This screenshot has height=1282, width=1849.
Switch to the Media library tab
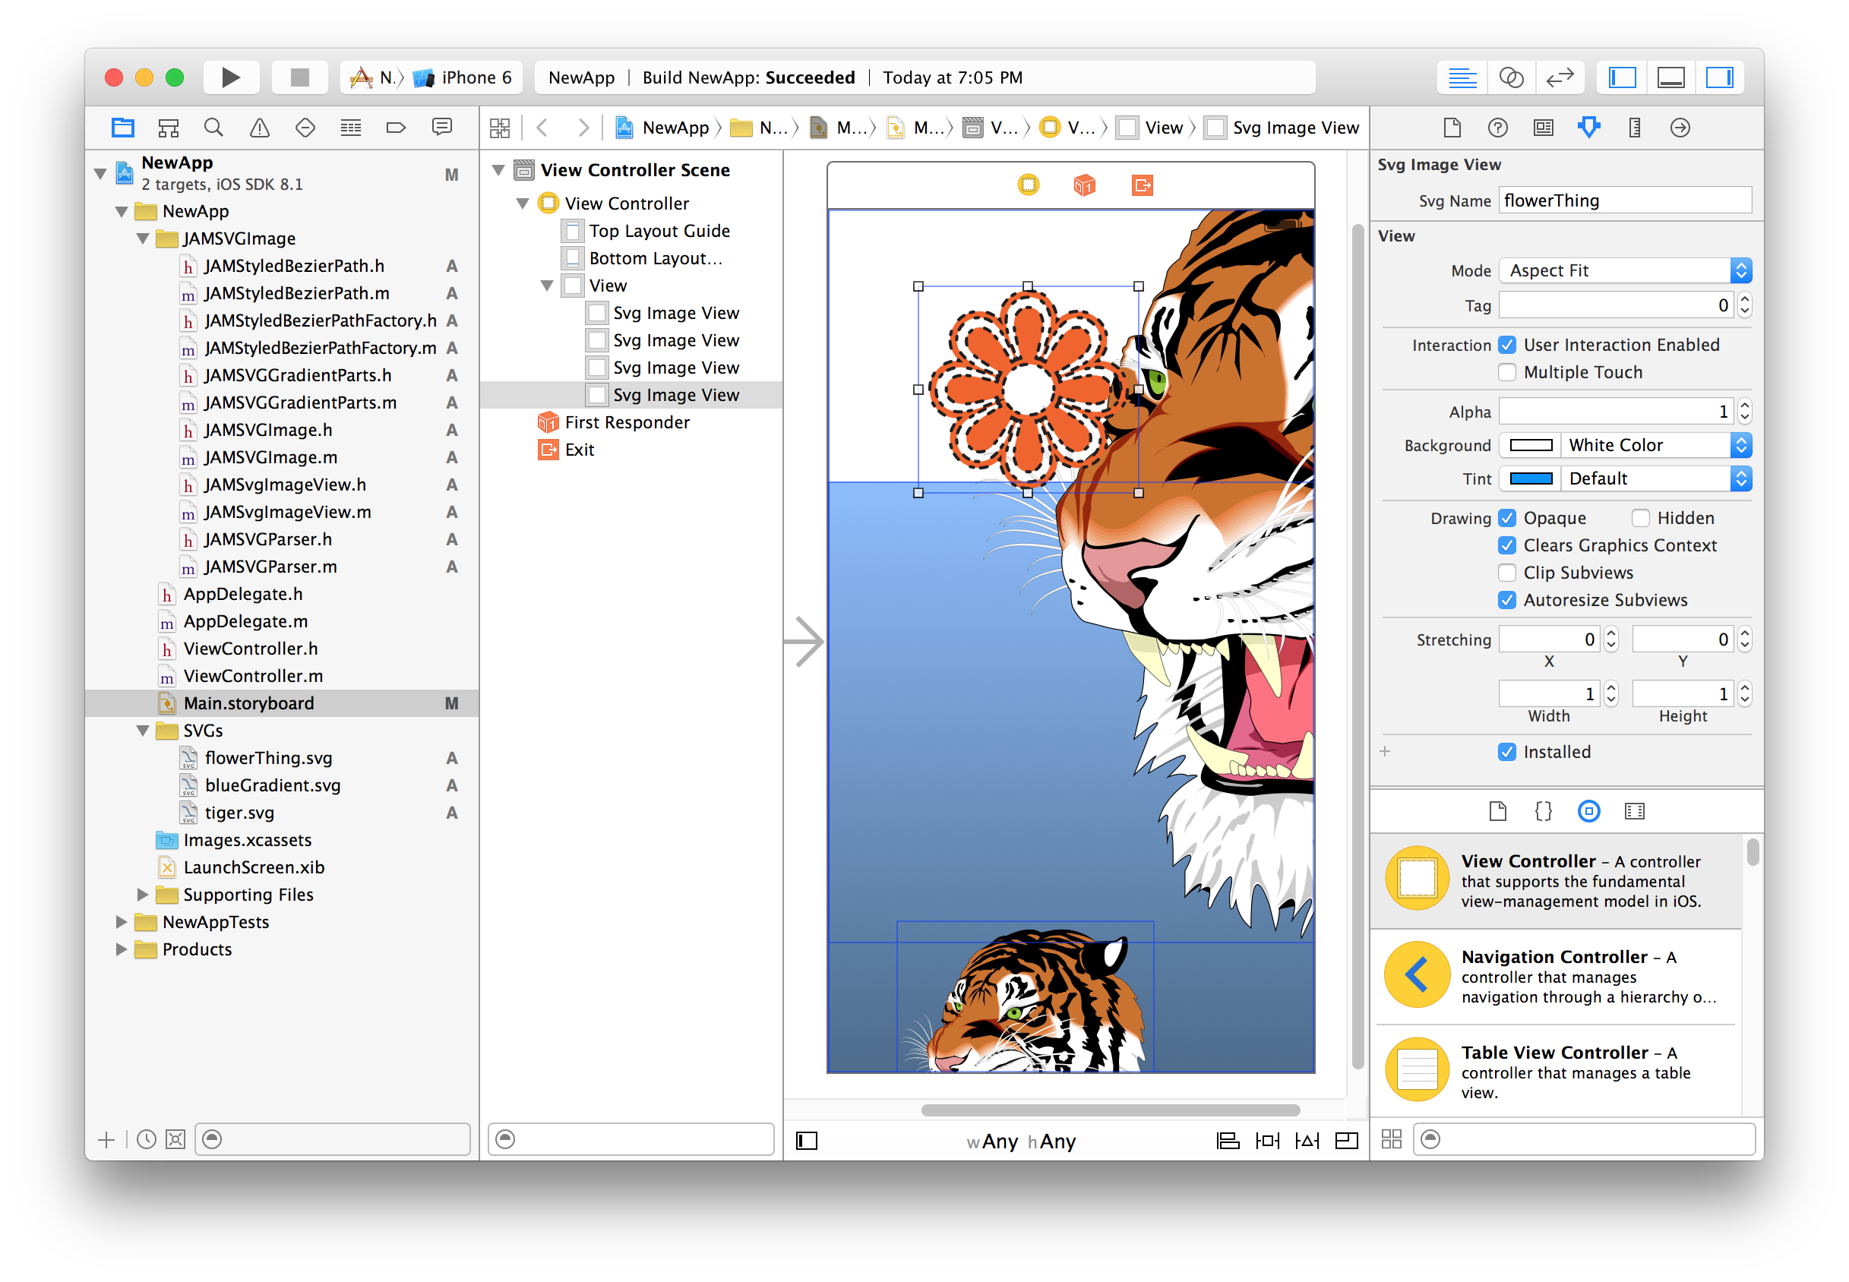coord(1634,811)
